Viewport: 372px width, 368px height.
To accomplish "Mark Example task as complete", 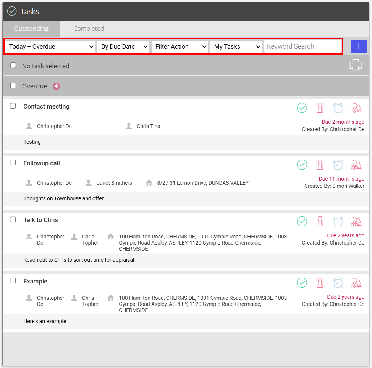I will click(302, 283).
